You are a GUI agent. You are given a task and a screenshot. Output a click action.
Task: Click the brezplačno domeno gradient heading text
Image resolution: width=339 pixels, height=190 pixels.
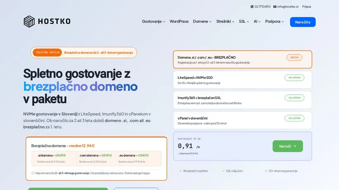pos(80,87)
